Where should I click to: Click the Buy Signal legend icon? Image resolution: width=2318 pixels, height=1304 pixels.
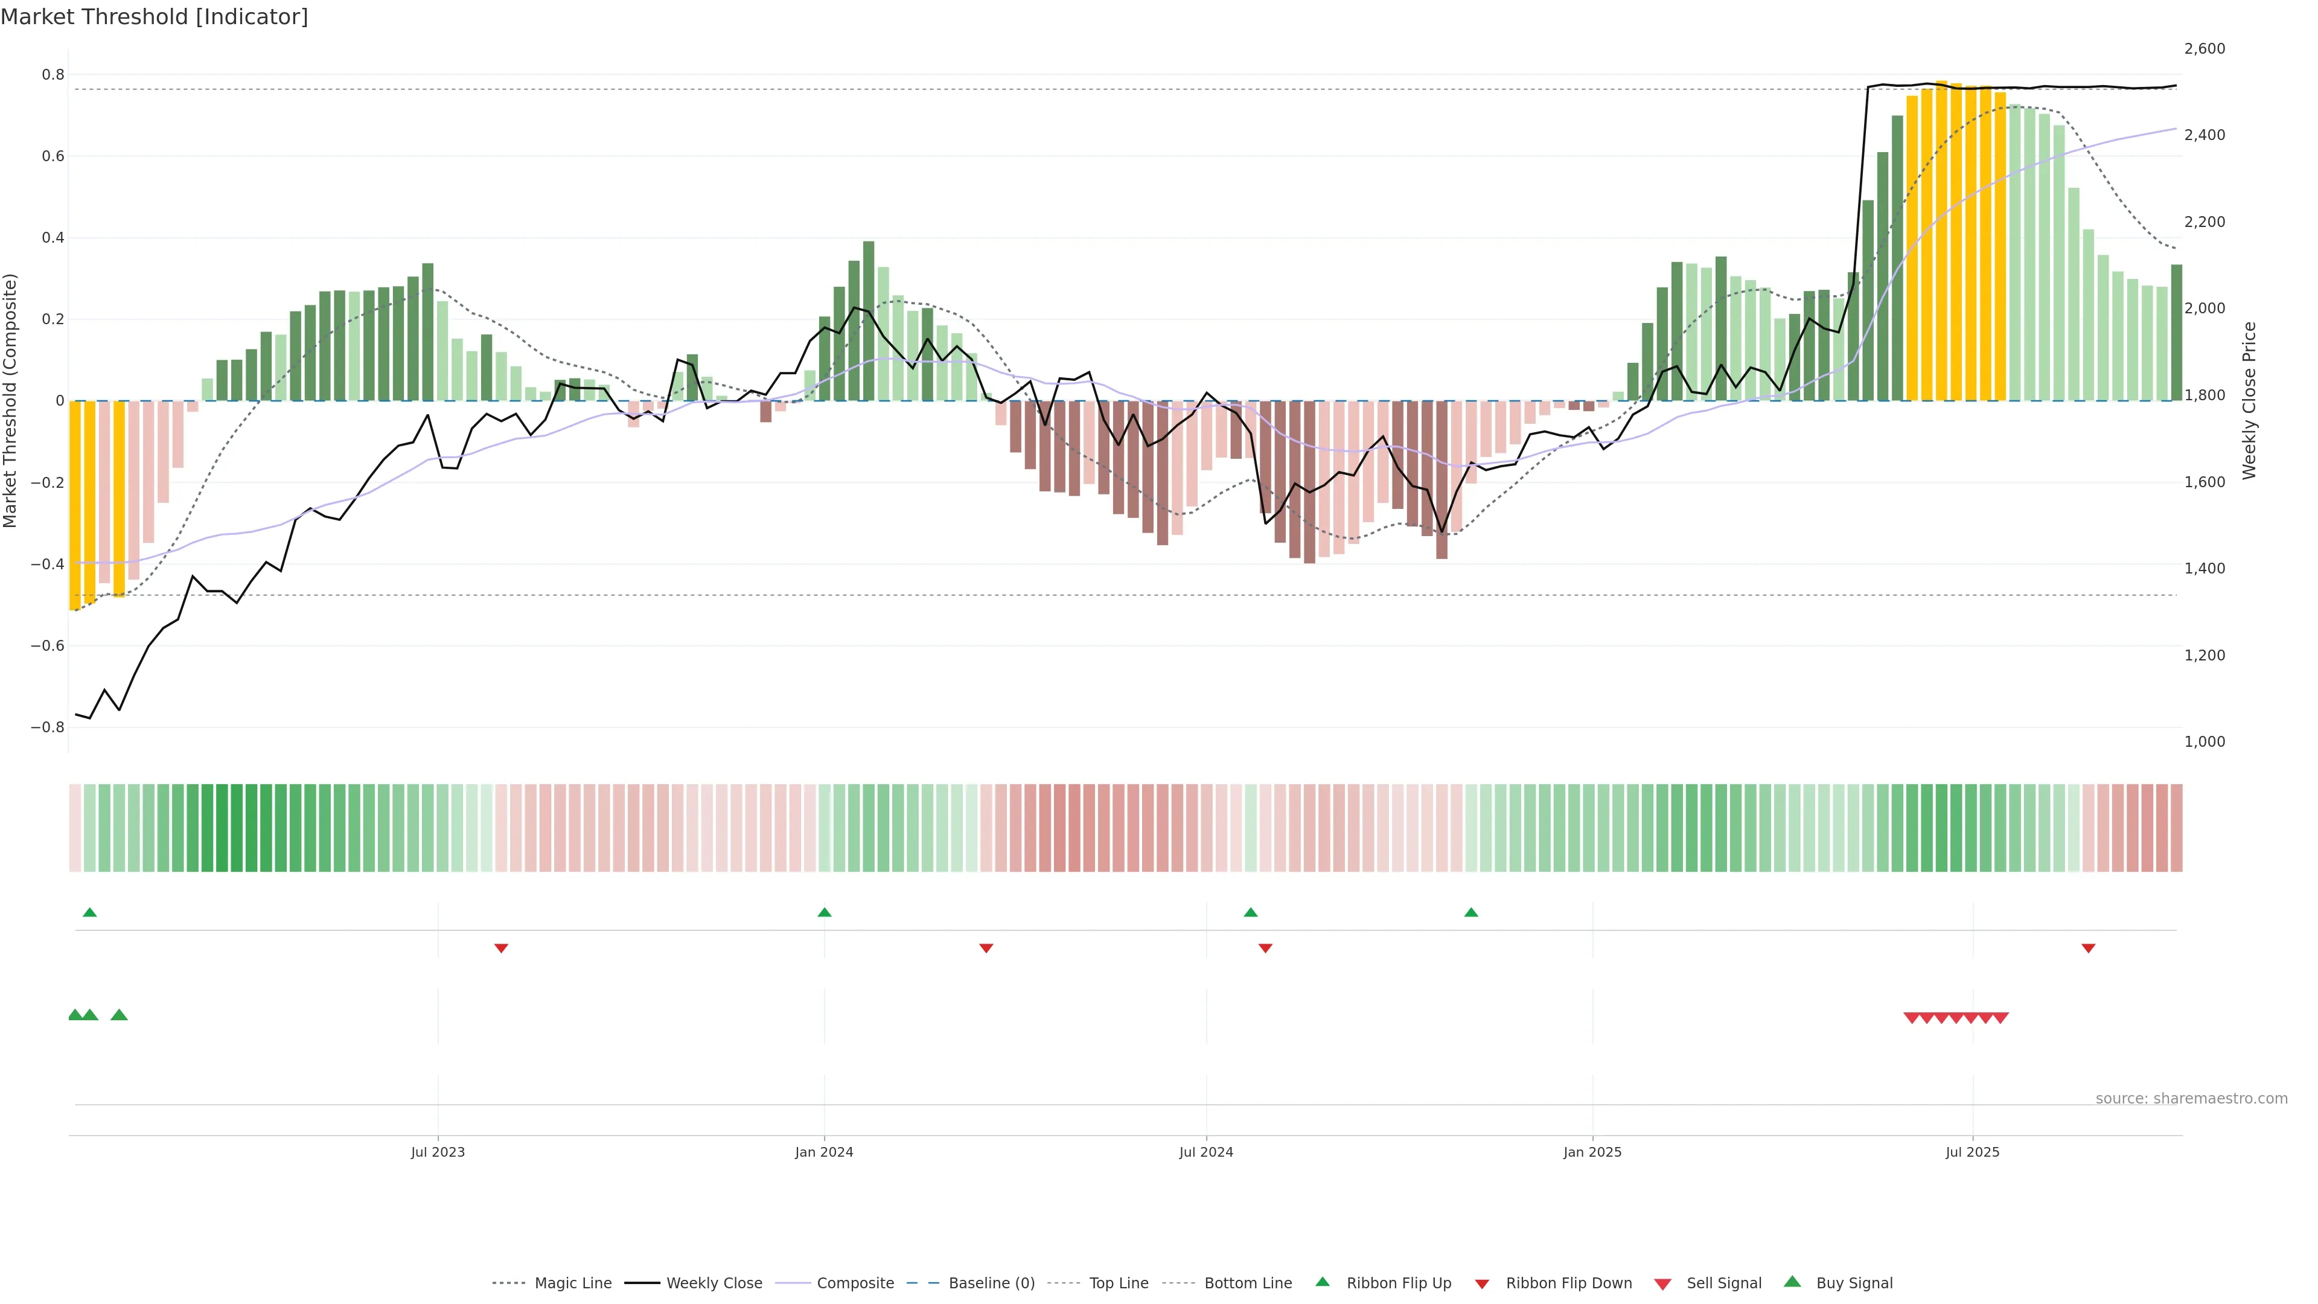pyautogui.click(x=1792, y=1282)
